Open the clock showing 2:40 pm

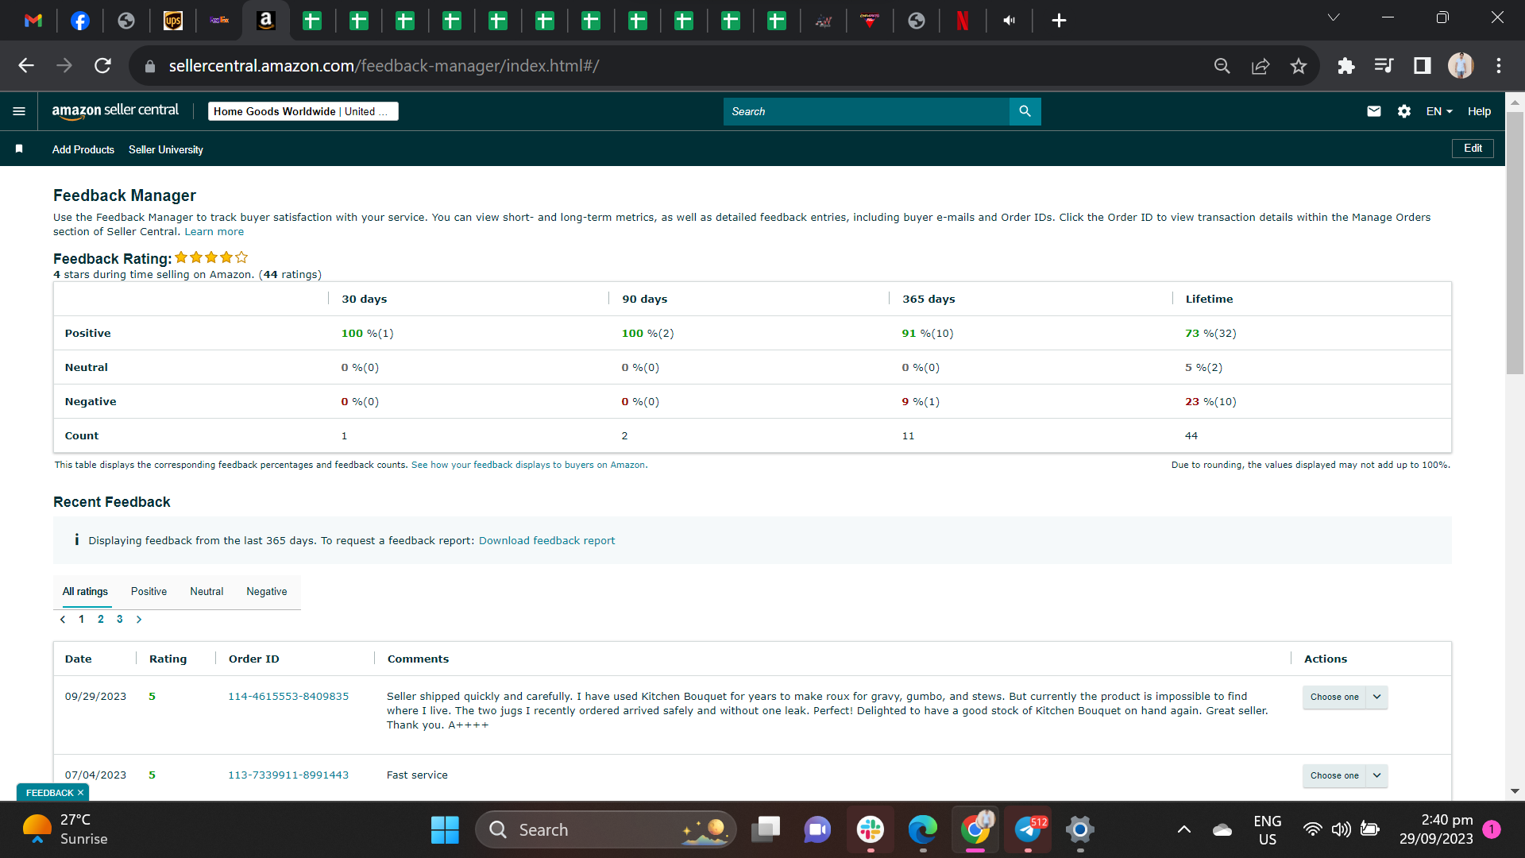click(1436, 830)
